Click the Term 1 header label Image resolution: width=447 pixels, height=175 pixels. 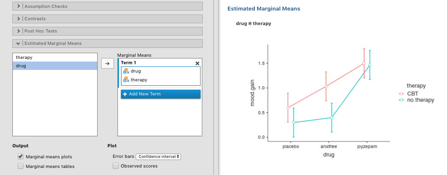tap(129, 63)
